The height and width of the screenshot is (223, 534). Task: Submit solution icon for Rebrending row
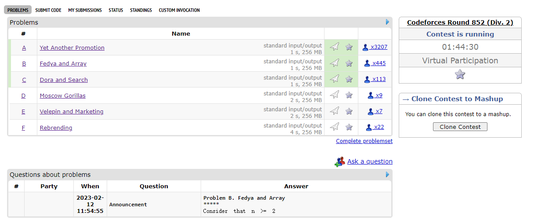pos(335,127)
